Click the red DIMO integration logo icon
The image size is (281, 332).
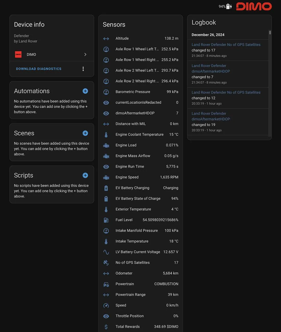18,54
